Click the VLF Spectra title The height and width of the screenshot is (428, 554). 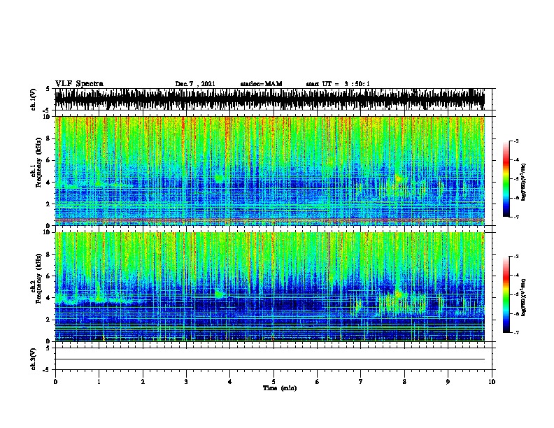coord(79,84)
